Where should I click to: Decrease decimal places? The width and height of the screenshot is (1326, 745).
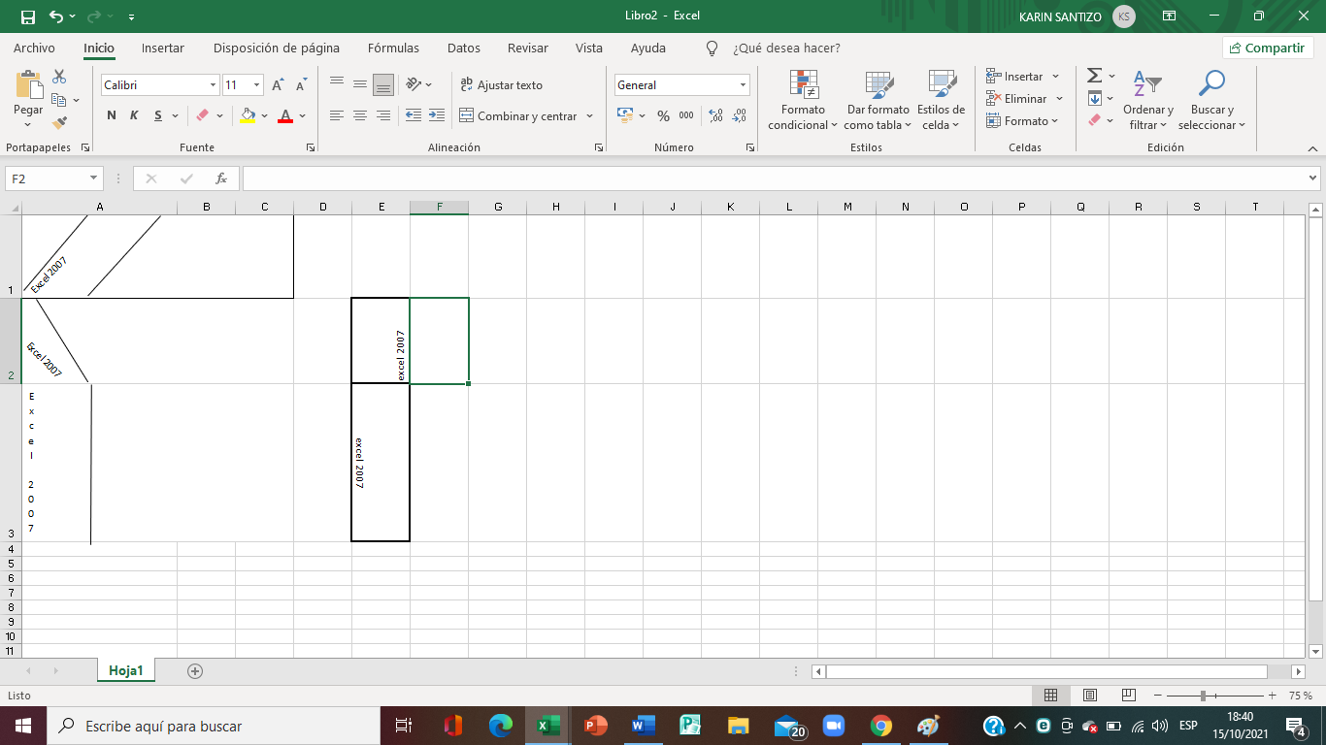[740, 115]
